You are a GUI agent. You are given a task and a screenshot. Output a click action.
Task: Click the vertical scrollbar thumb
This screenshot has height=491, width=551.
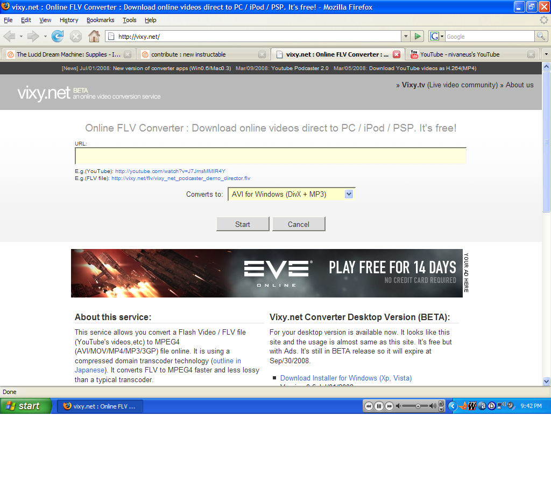pos(546,141)
